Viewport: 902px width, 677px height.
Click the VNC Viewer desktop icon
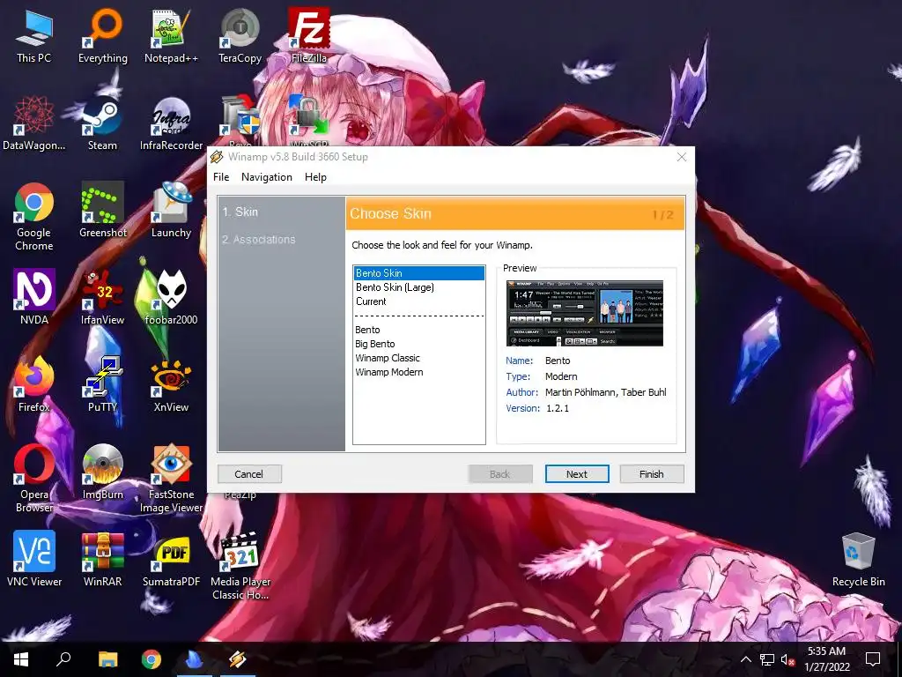(34, 559)
